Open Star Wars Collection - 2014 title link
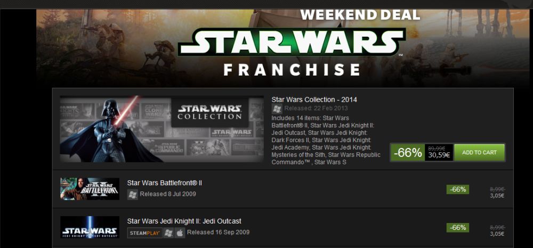This screenshot has height=248, width=533. pyautogui.click(x=314, y=100)
